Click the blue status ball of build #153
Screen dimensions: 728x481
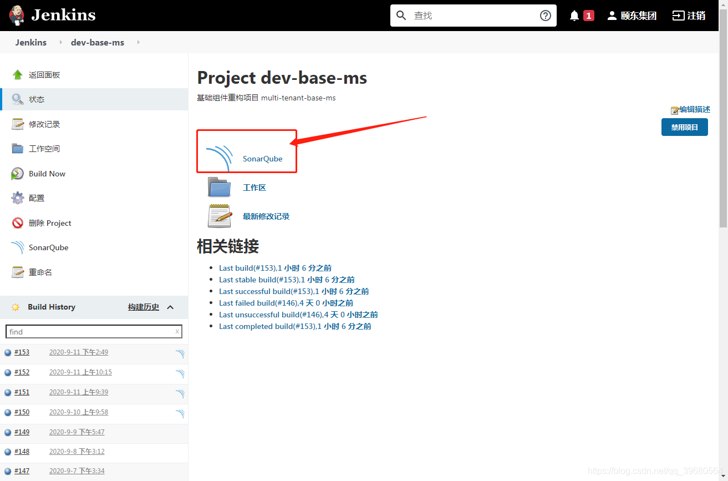(x=8, y=353)
